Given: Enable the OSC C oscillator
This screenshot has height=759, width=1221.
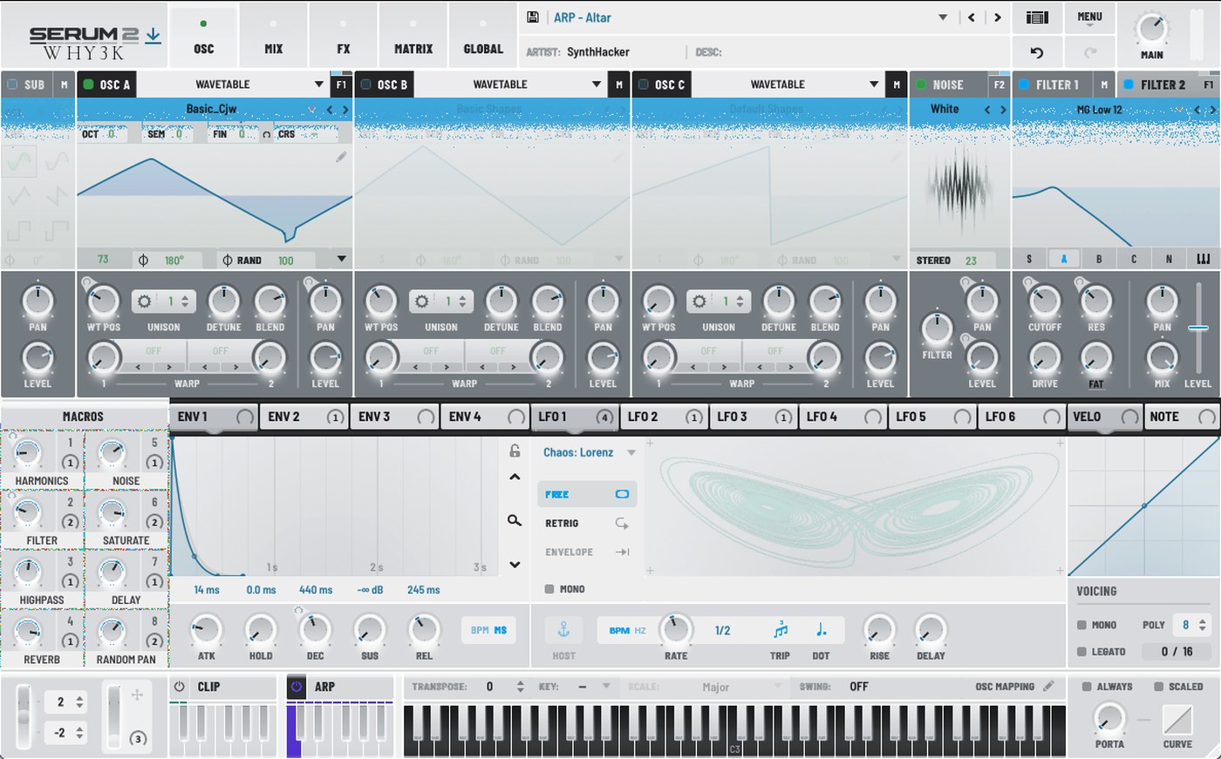Looking at the screenshot, I should point(644,85).
